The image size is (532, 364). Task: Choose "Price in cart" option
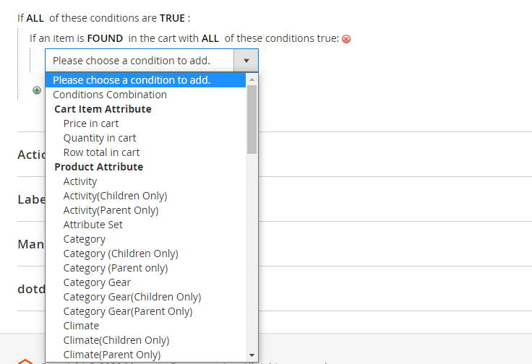point(91,123)
